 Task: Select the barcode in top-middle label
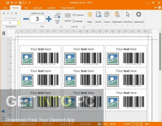tap(91, 59)
